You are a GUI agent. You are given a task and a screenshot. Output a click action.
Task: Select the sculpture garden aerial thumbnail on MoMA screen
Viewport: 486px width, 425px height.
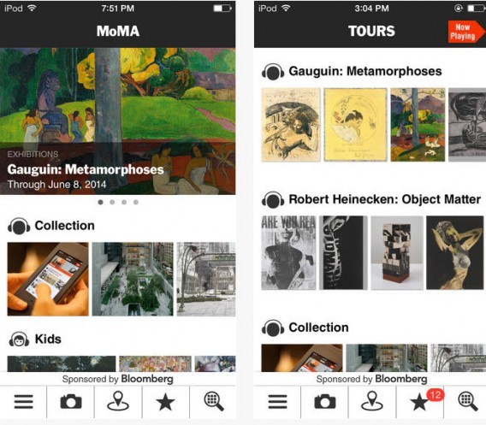tap(133, 279)
